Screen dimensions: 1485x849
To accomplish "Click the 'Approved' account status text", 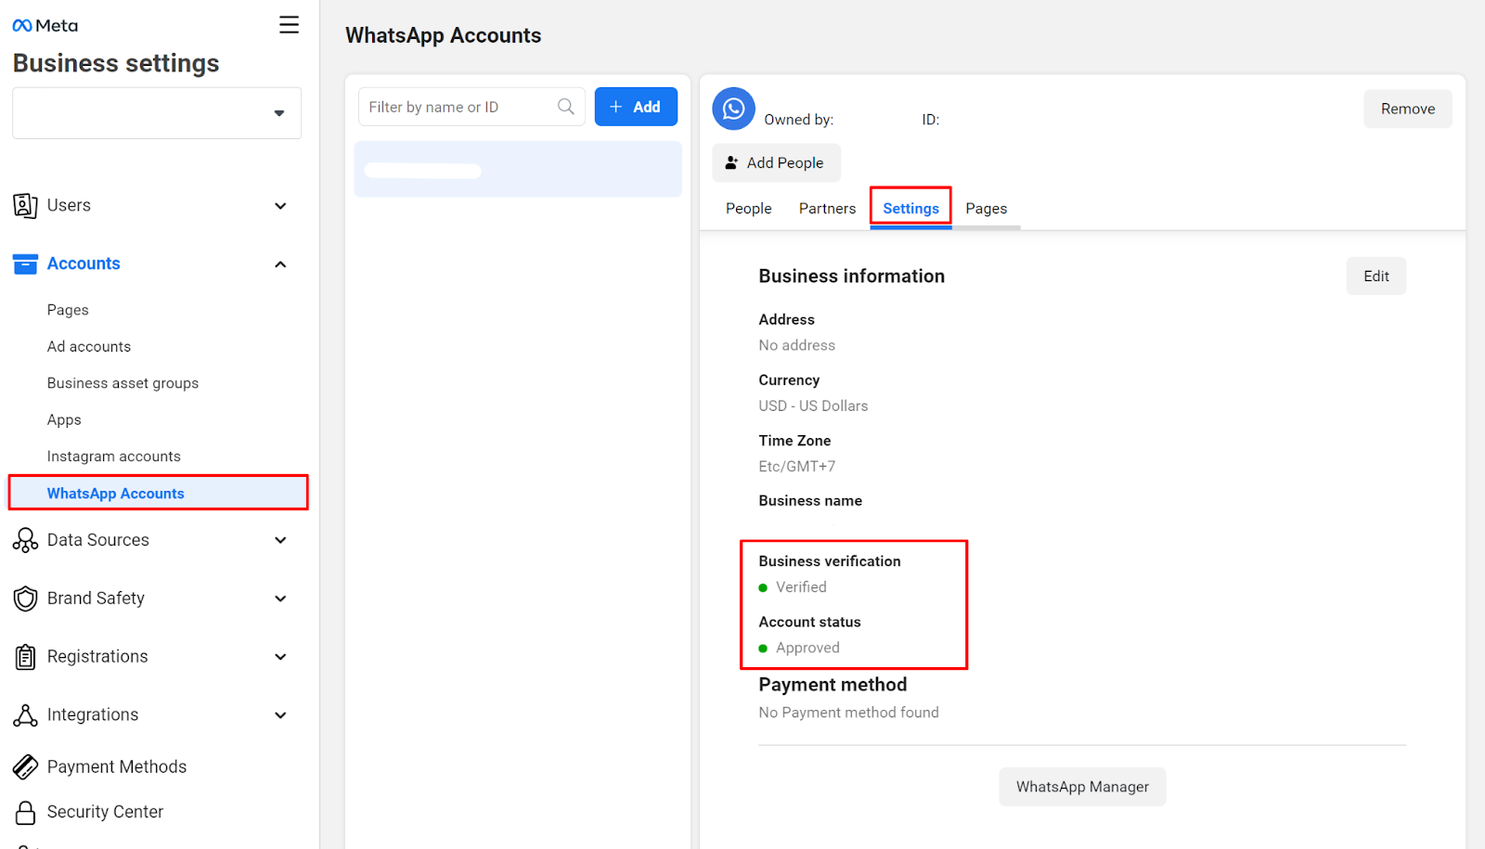I will click(x=807, y=648).
